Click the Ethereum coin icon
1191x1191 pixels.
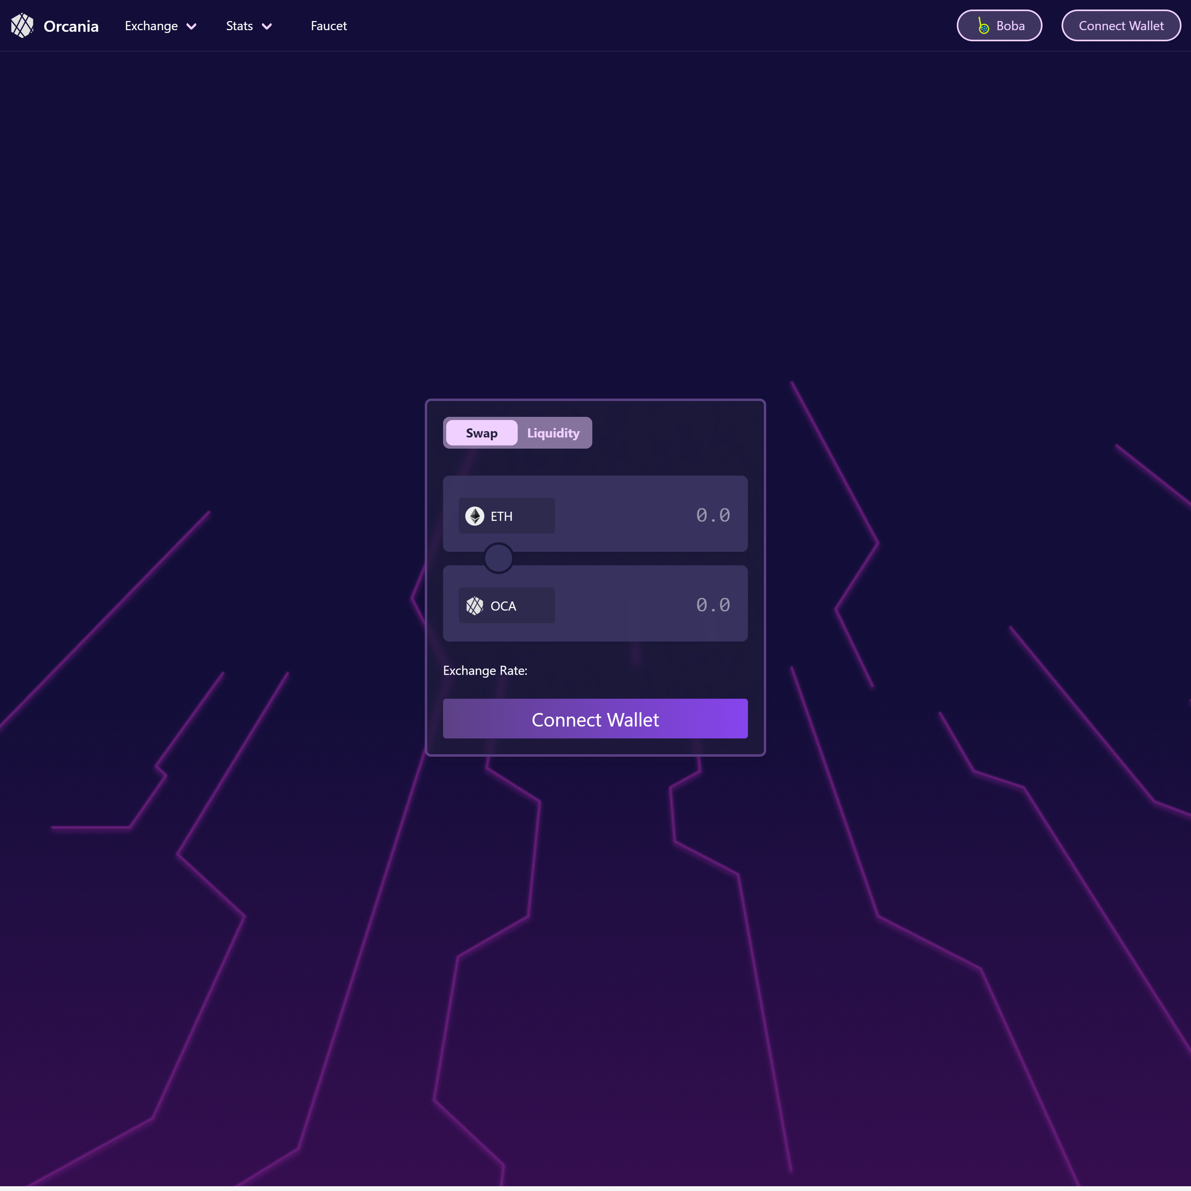[475, 516]
